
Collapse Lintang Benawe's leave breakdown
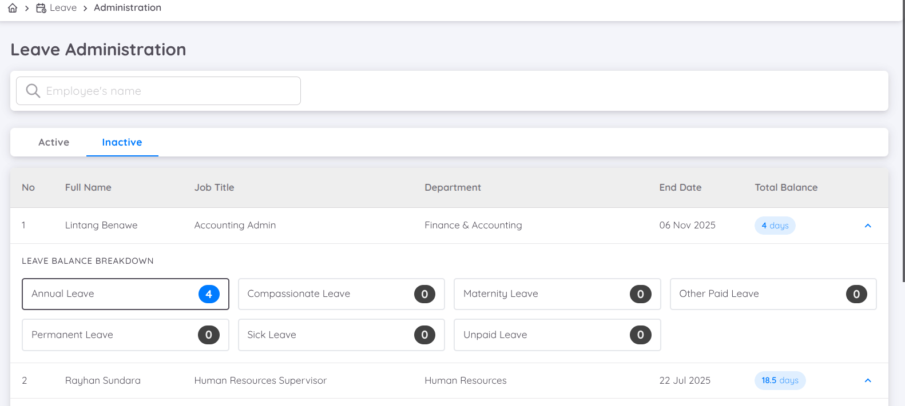click(x=868, y=226)
